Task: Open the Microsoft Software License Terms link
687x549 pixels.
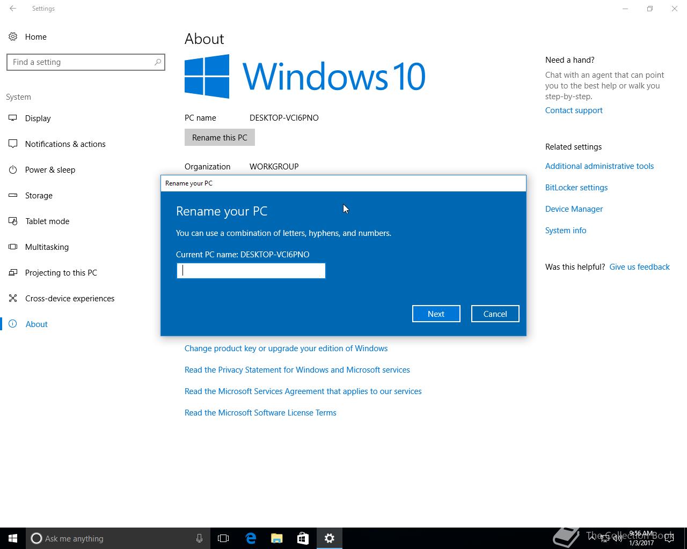Action: [260, 412]
